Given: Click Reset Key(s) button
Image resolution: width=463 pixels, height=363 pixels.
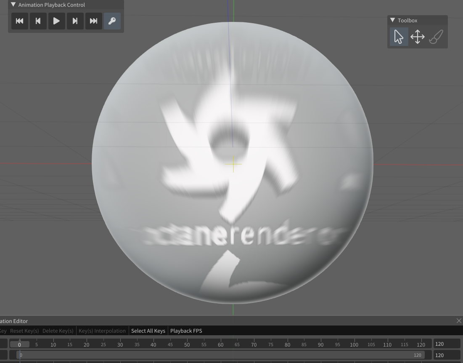Looking at the screenshot, I should [24, 331].
